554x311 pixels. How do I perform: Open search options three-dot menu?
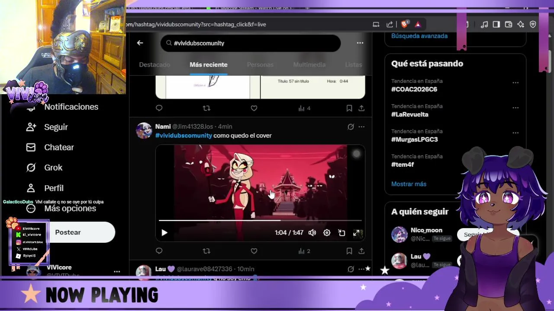pos(360,43)
